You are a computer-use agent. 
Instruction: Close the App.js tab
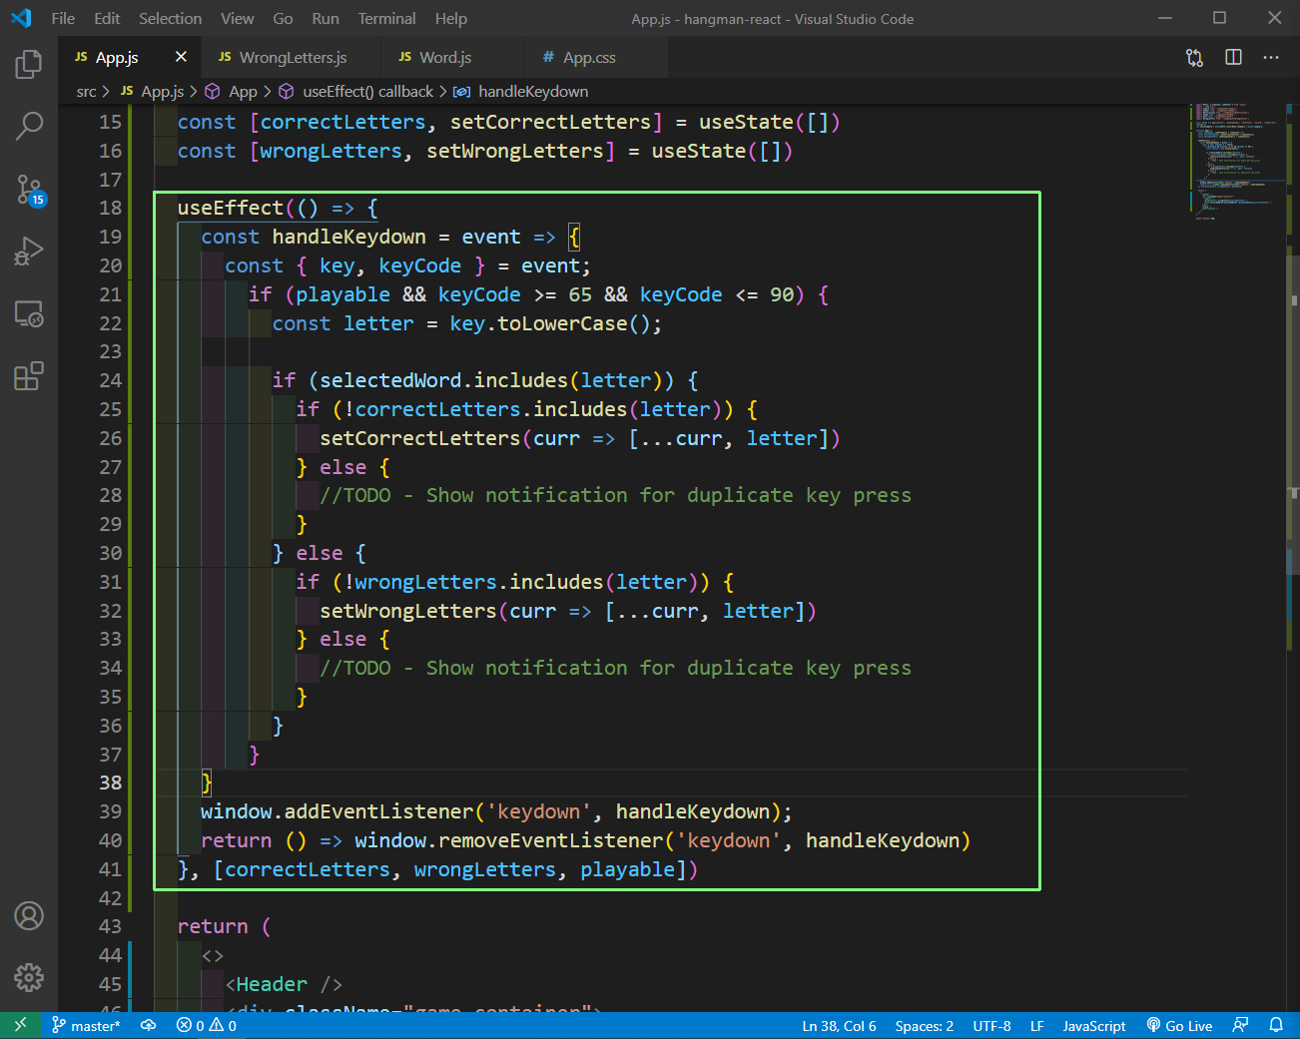(x=181, y=57)
